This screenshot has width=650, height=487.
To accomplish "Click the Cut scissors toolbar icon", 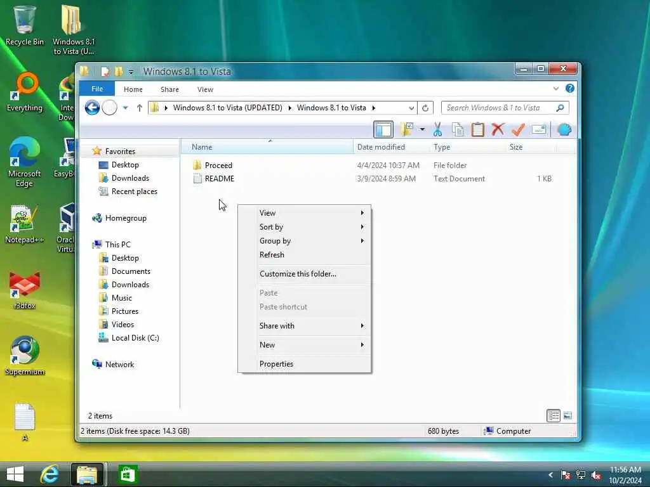I will pos(437,129).
